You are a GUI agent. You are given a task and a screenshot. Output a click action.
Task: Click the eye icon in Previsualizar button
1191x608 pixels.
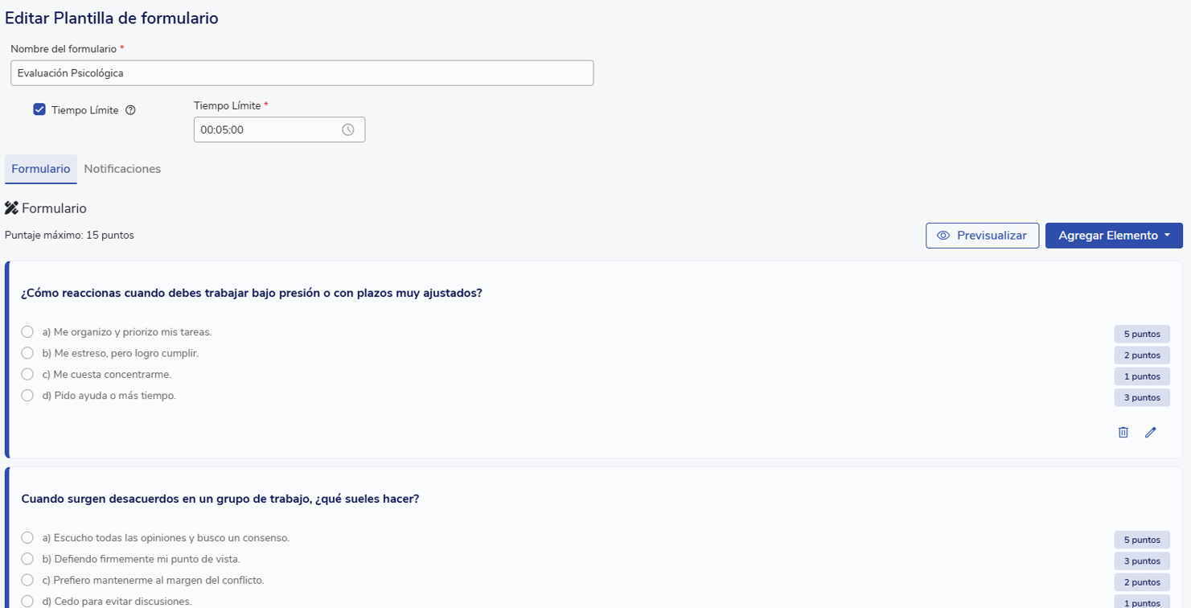coord(943,236)
